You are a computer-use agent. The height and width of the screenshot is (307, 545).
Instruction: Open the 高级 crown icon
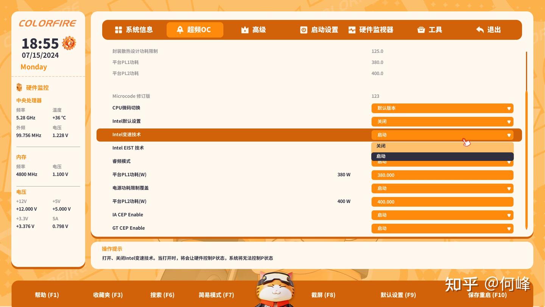pos(244,29)
